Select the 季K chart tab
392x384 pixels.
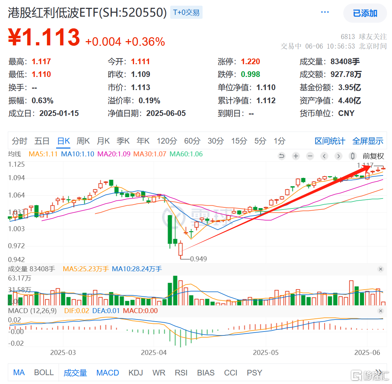(123, 141)
